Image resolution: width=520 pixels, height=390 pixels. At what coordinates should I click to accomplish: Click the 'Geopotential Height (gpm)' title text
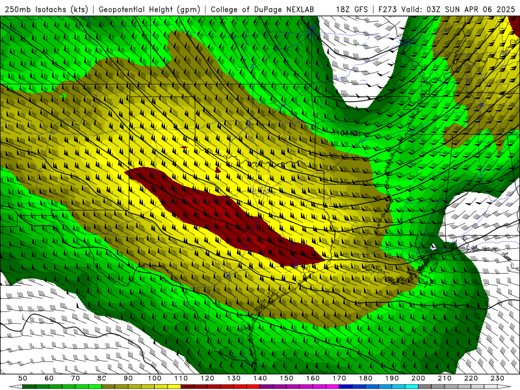click(x=149, y=10)
